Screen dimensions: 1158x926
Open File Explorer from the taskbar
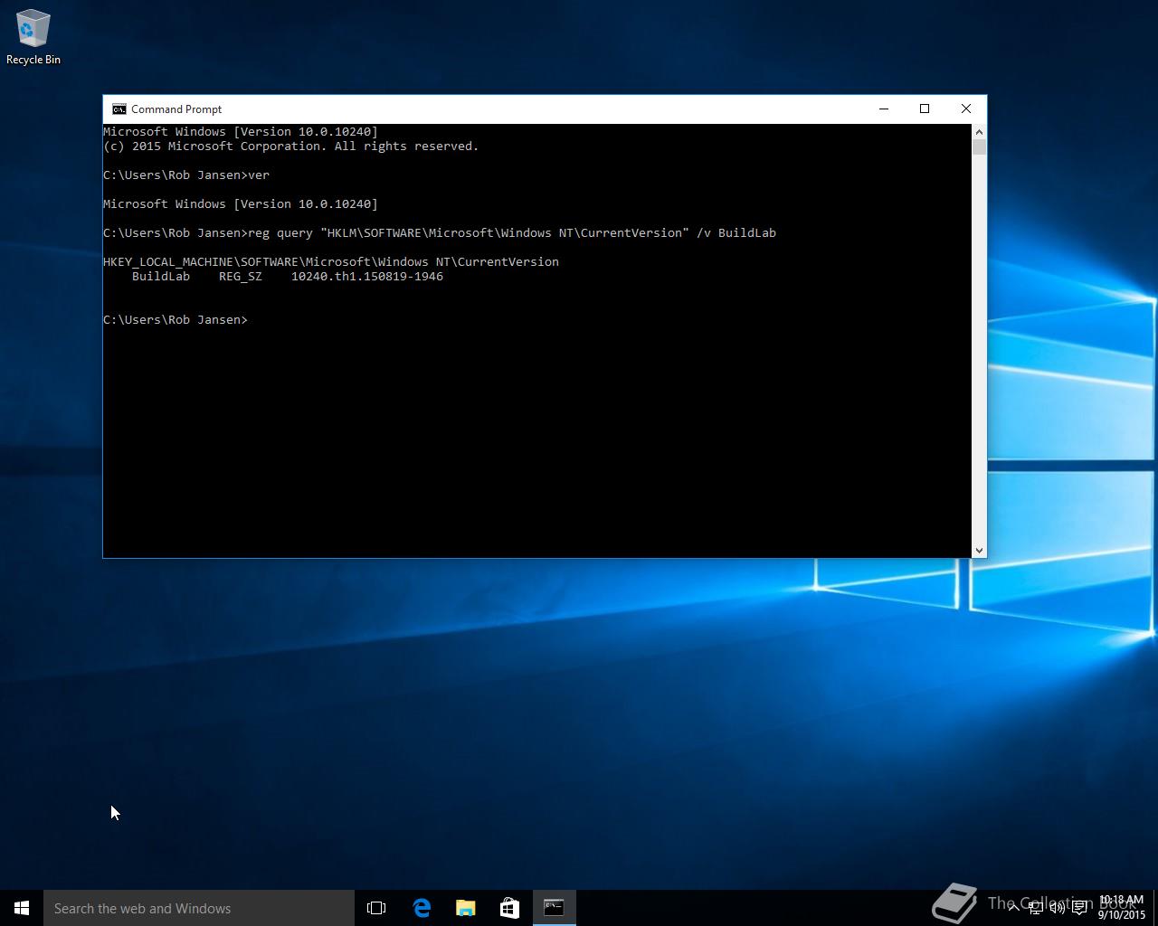pyautogui.click(x=466, y=908)
